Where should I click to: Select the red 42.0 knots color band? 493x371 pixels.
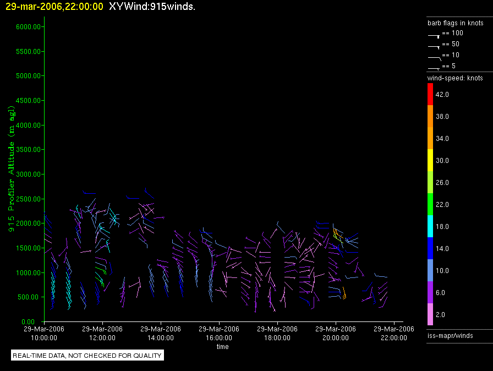[x=430, y=94]
